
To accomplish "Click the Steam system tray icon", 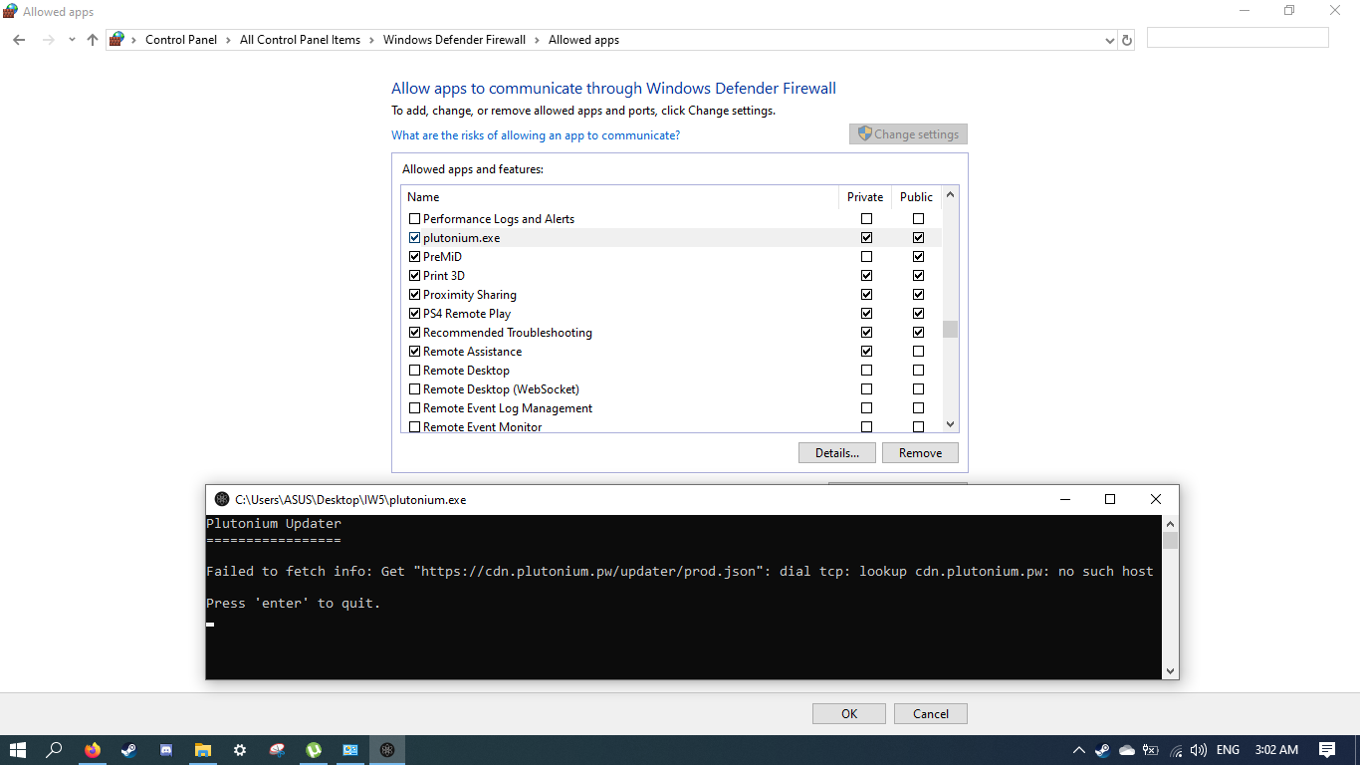I will 1102,750.
